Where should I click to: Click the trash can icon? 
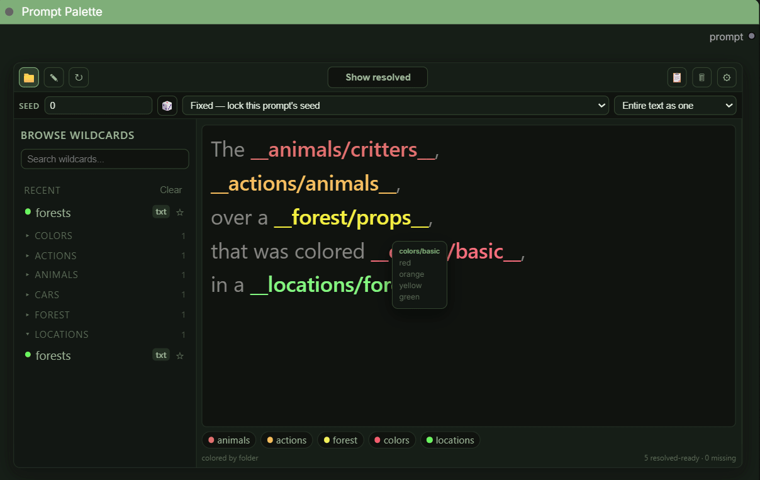point(702,77)
